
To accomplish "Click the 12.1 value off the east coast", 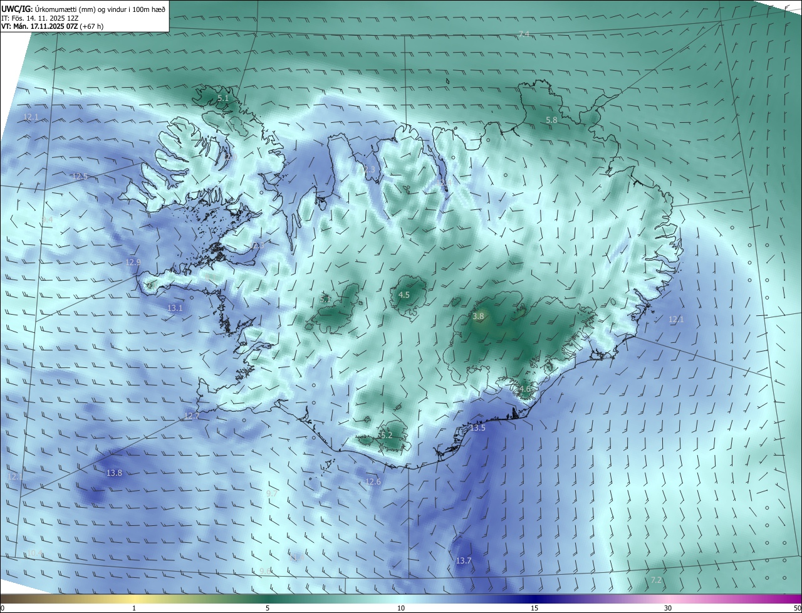I will 676,320.
